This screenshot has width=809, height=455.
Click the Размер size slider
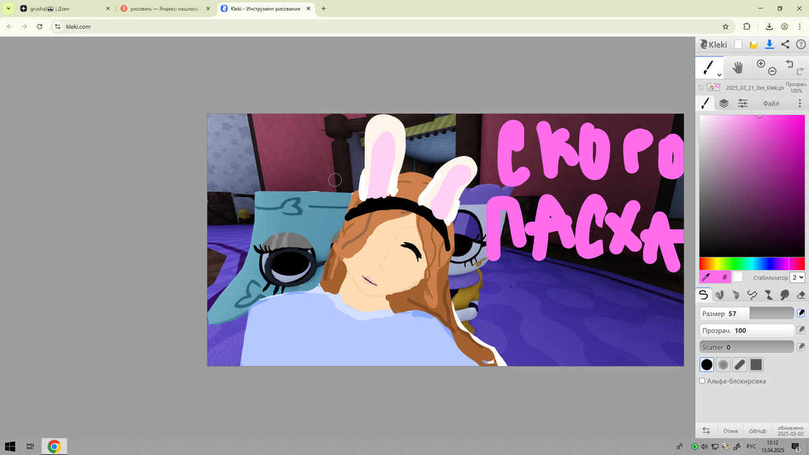pos(746,313)
